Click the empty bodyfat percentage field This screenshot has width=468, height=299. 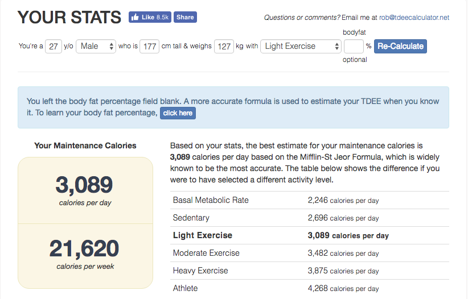click(353, 47)
